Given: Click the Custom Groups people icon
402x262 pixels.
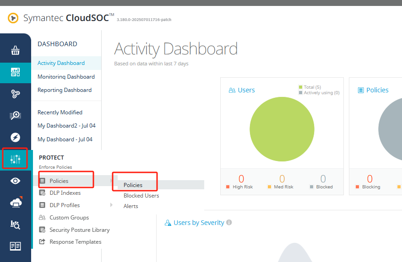Looking at the screenshot, I should pyautogui.click(x=42, y=218).
